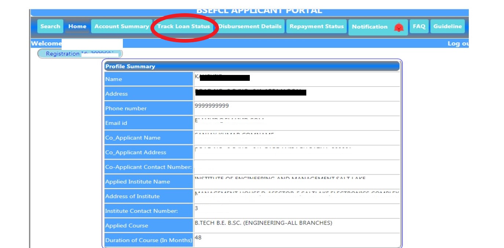Click the Duration of Course label
This screenshot has width=504, height=248.
[x=149, y=240]
